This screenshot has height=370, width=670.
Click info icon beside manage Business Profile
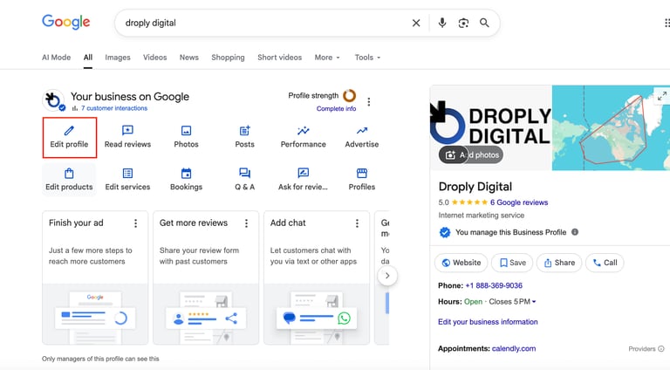[575, 232]
